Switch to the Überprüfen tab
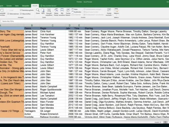Image resolution: width=169 pixels, height=127 pixels. pyautogui.click(x=25, y=6)
